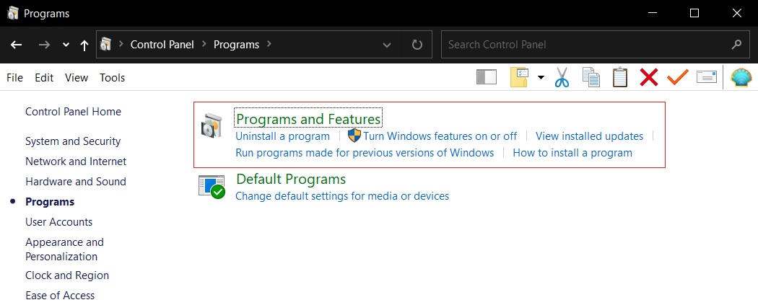
Task: Open the dropdown arrow beside folder icon
Action: pyautogui.click(x=541, y=77)
